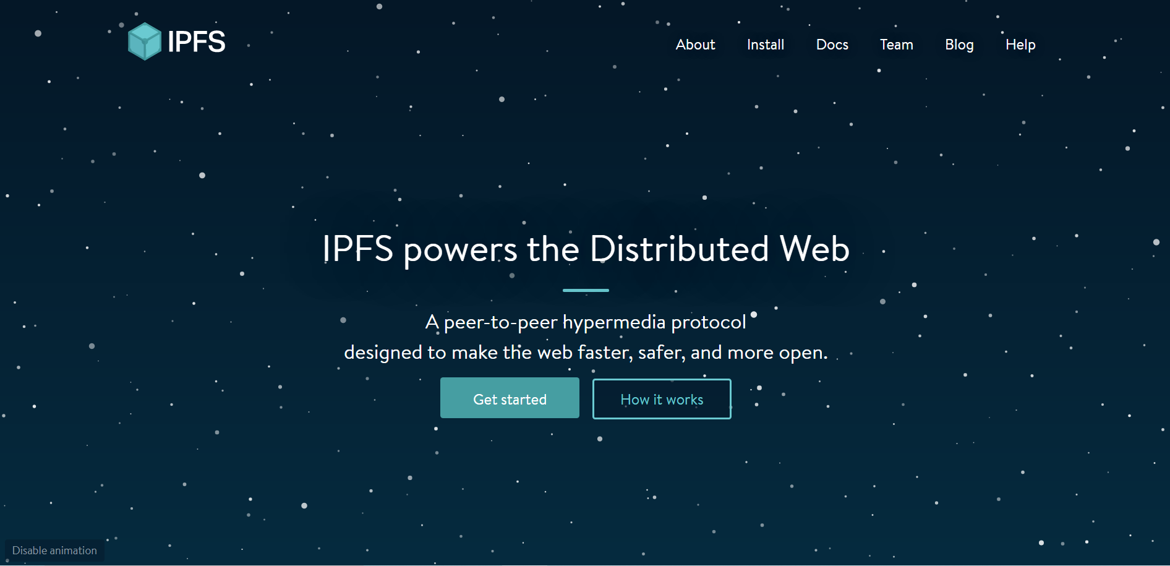The width and height of the screenshot is (1170, 566).
Task: Click the How it works button
Action: (x=662, y=399)
